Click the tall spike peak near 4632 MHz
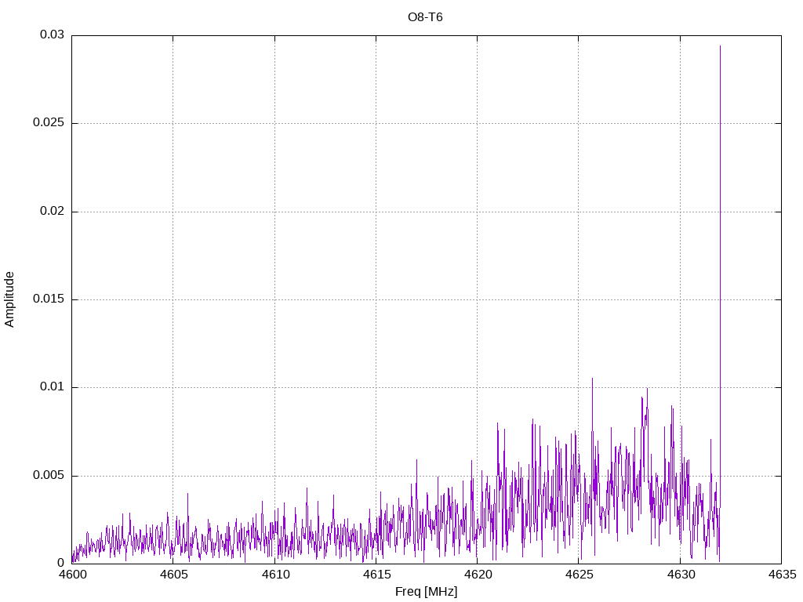The image size is (803, 602). tap(720, 47)
